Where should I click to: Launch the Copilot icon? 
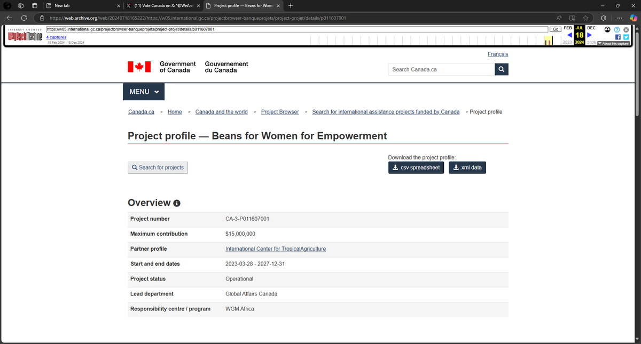(634, 18)
